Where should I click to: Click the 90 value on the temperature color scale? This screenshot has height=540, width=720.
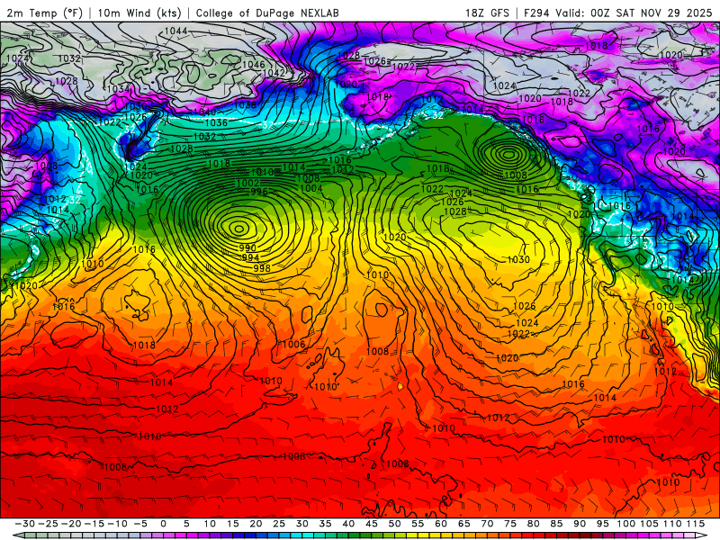pos(580,524)
